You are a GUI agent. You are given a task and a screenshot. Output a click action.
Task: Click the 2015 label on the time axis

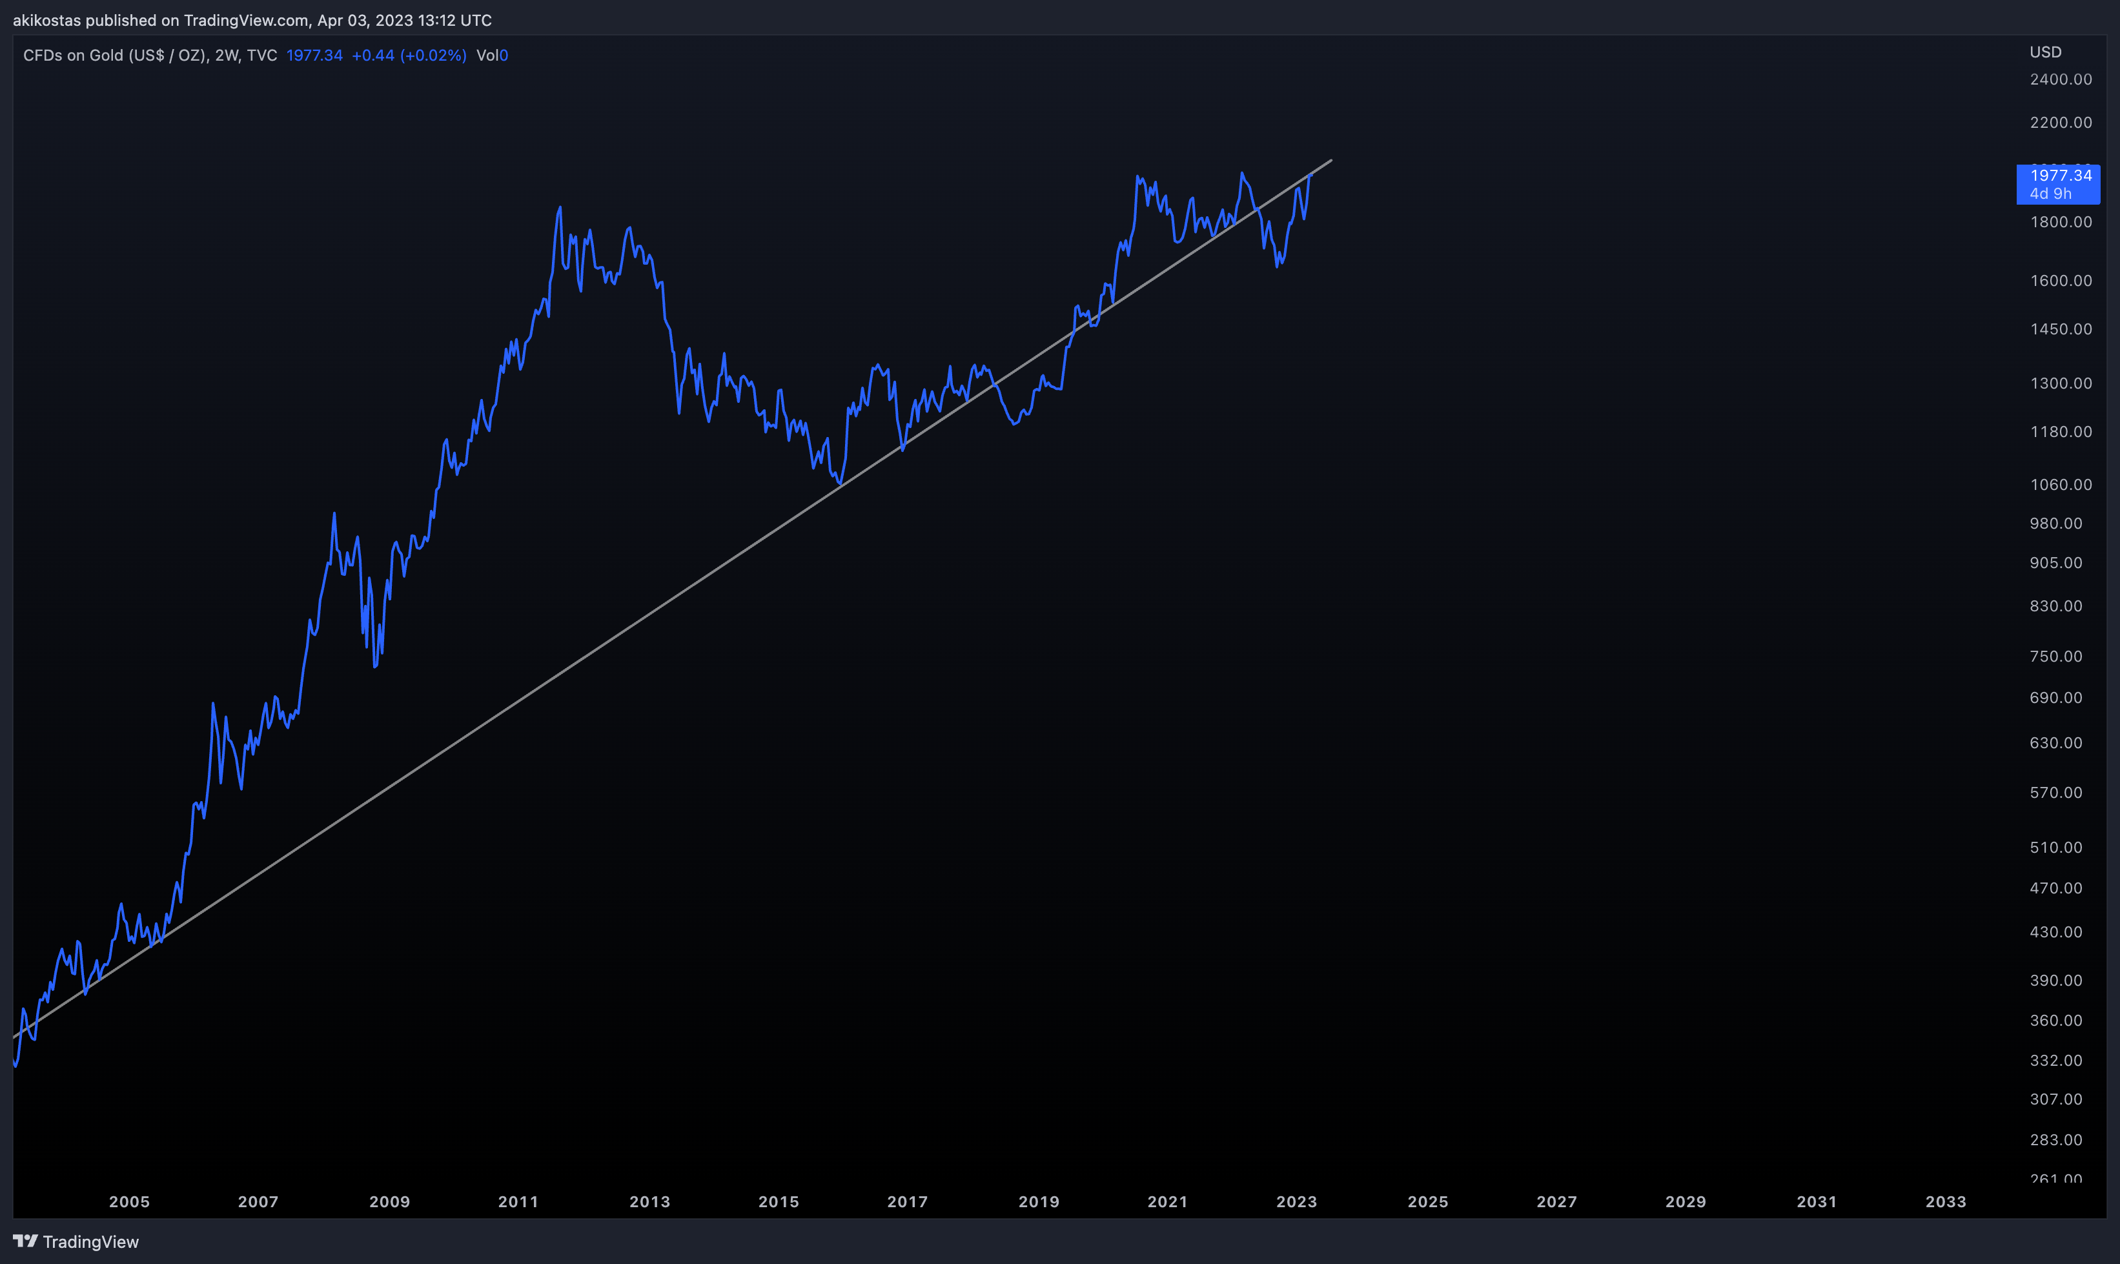779,1202
